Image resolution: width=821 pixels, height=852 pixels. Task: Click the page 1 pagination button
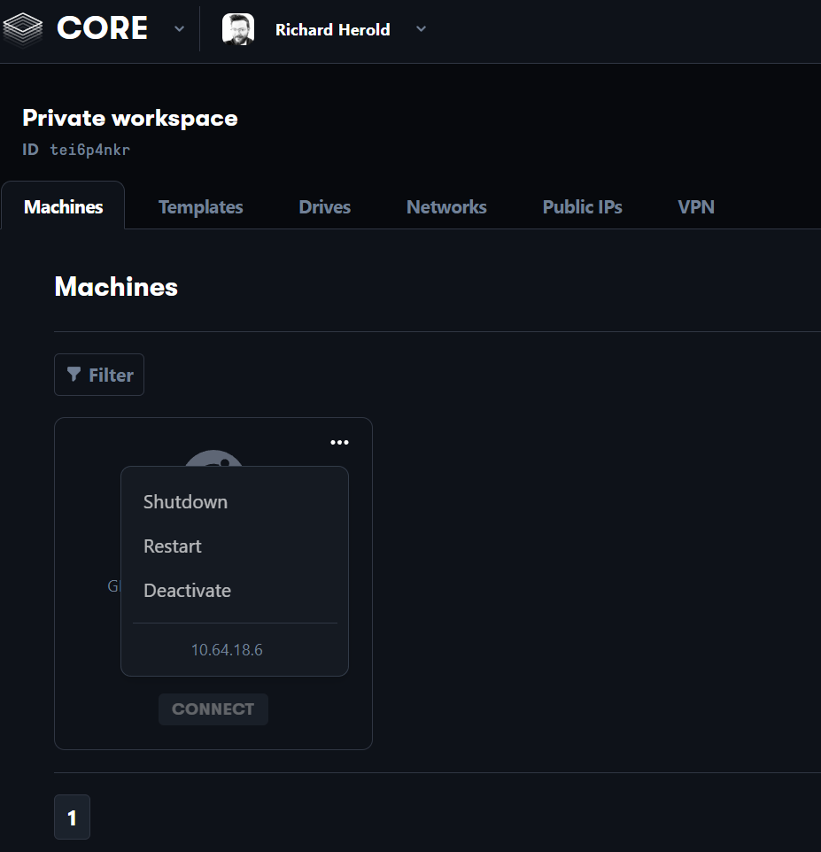pyautogui.click(x=72, y=817)
